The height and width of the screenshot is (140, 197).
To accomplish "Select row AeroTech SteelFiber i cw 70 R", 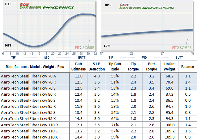I will click(98, 82).
